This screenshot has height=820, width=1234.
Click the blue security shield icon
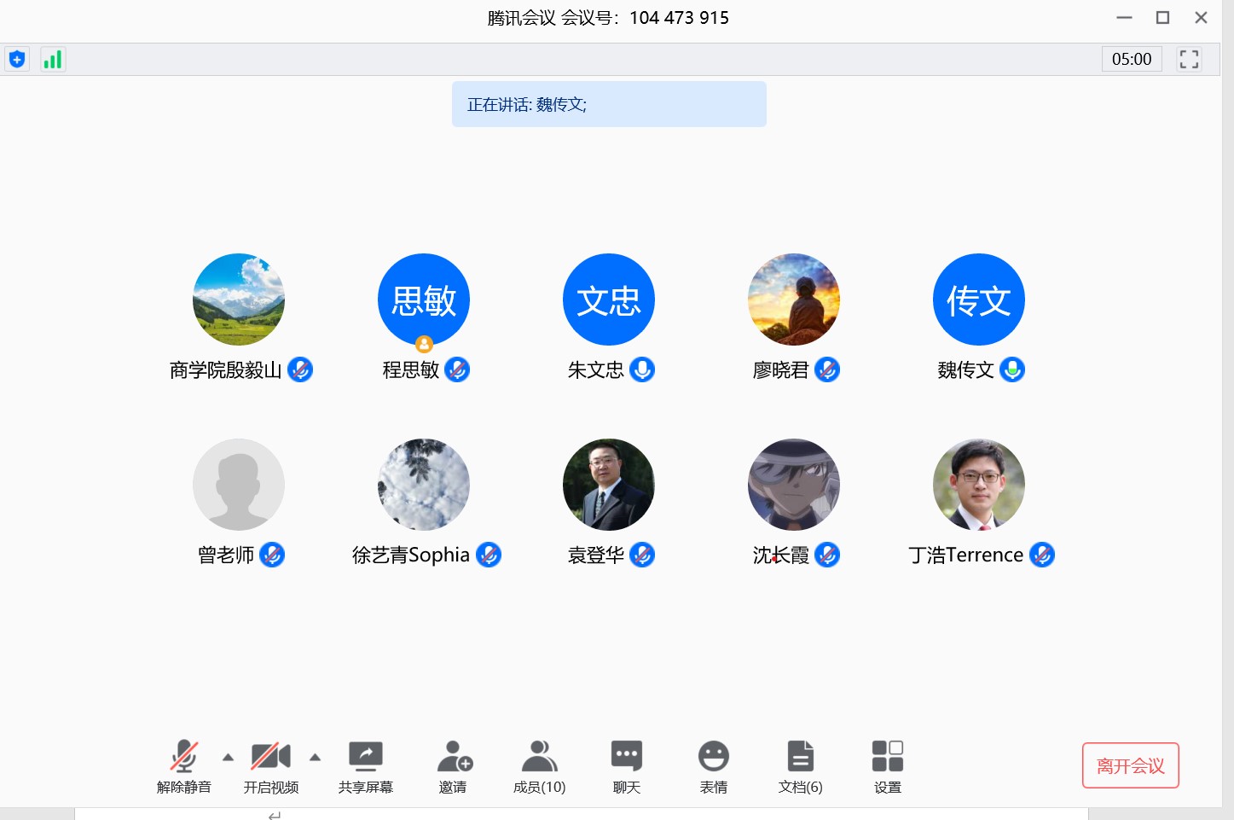(17, 60)
